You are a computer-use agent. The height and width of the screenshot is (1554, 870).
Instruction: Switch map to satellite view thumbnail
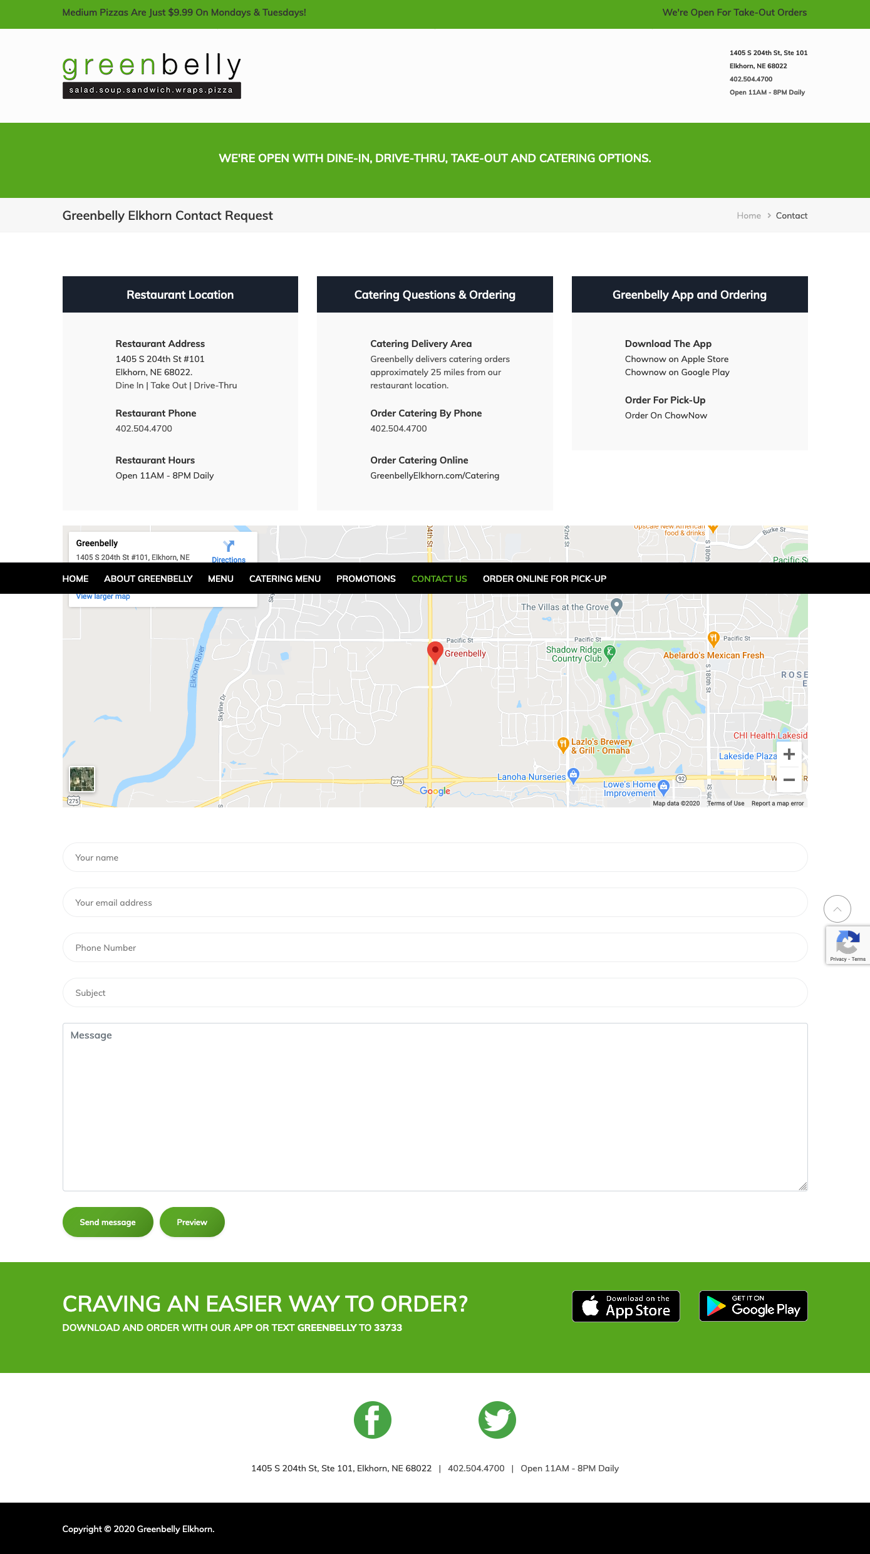(x=82, y=779)
